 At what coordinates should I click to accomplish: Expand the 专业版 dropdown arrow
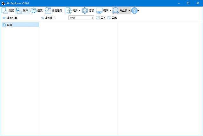pos(129,11)
